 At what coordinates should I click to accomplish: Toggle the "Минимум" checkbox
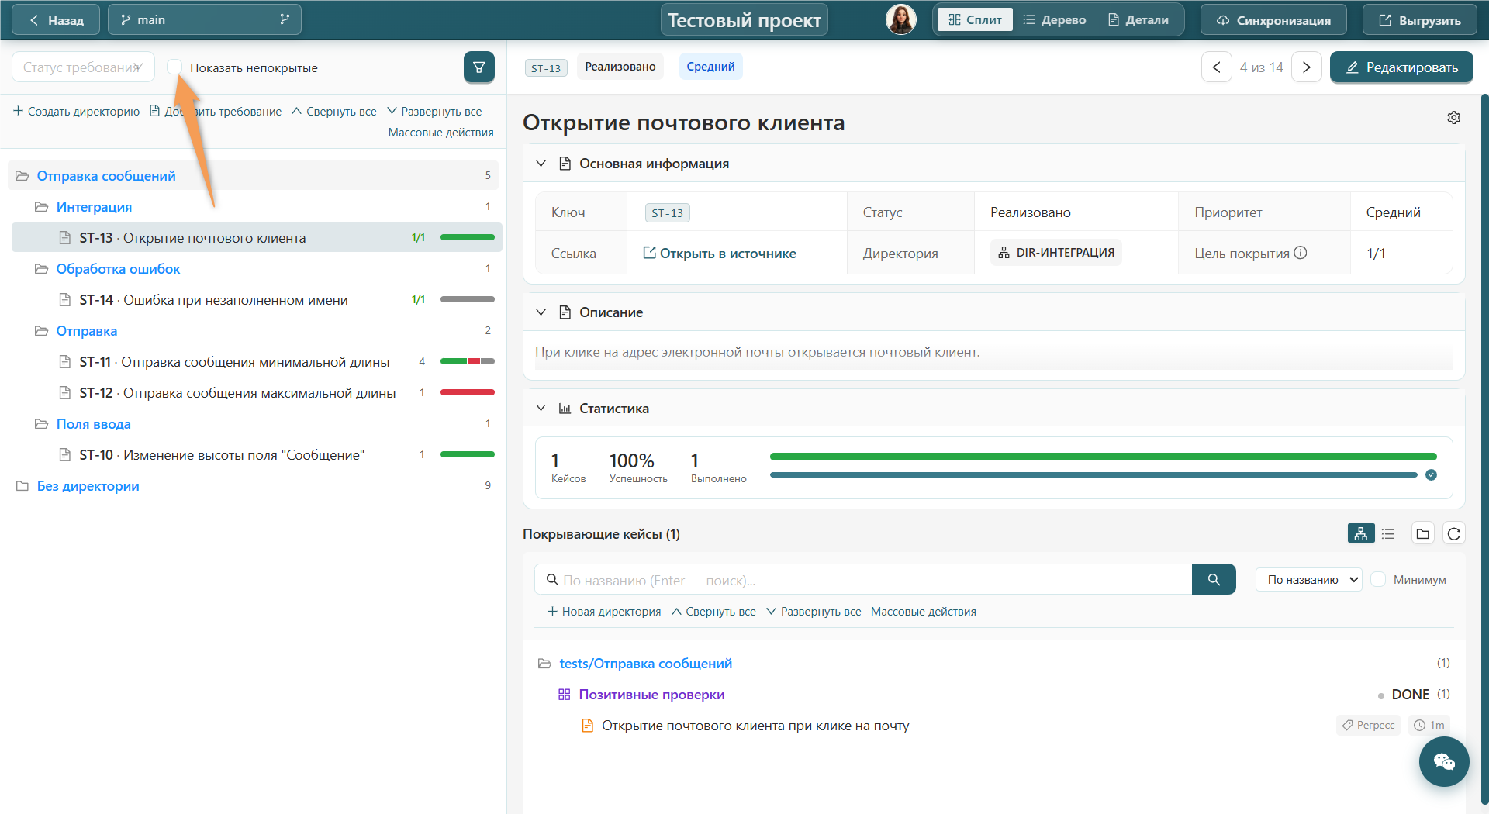1378,579
